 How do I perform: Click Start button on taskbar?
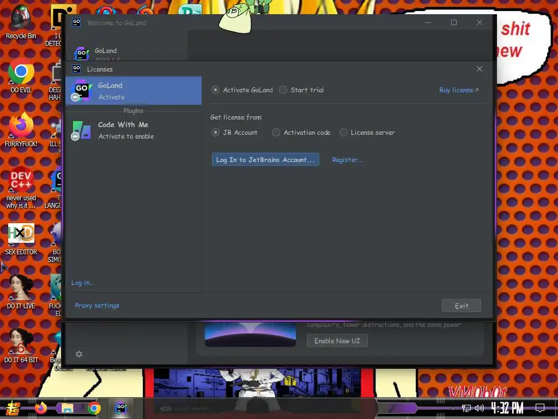(x=13, y=408)
